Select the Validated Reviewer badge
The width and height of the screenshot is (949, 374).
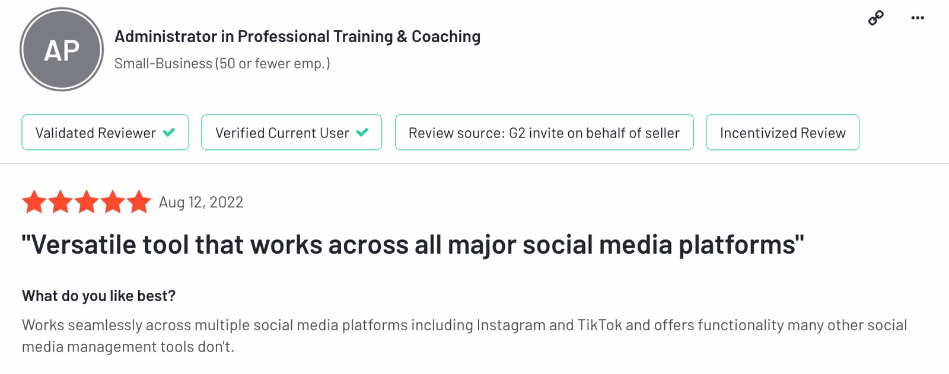coord(105,133)
